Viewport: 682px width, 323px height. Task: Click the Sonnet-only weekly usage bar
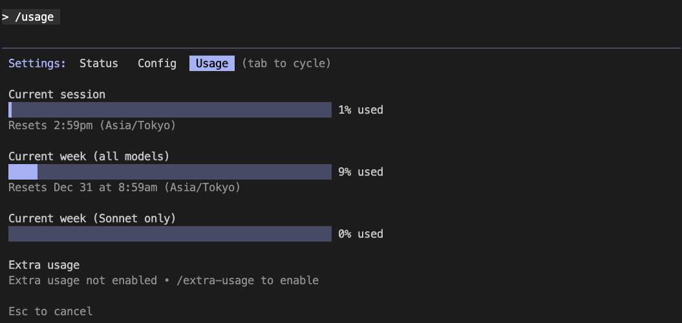click(x=170, y=234)
